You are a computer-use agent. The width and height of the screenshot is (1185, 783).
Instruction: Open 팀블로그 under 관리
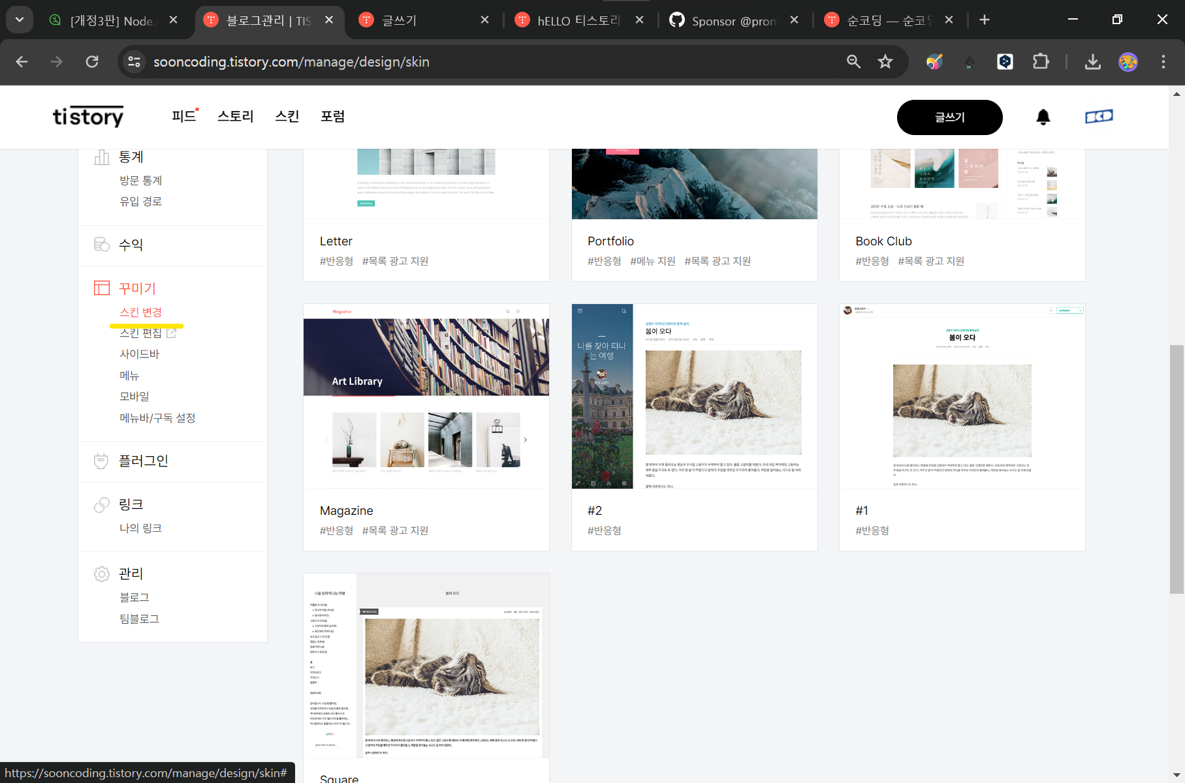(139, 619)
